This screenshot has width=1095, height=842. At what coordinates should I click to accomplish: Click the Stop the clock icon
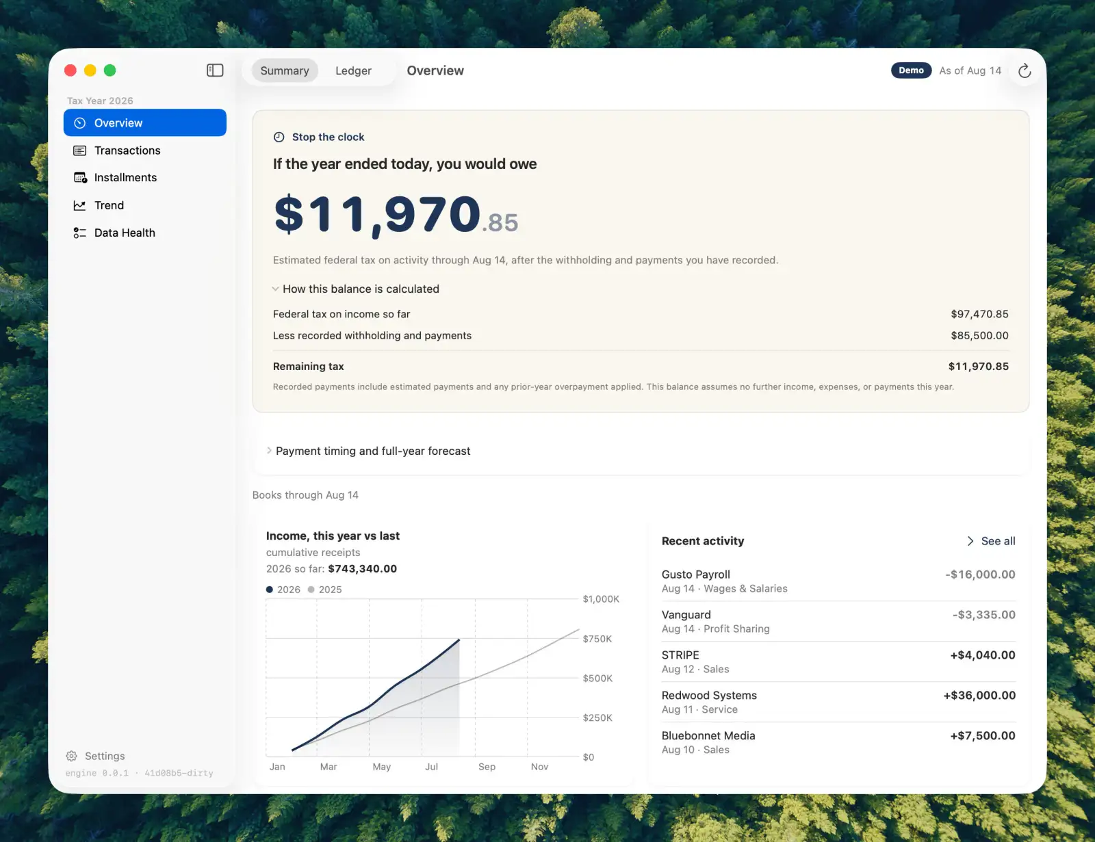[x=279, y=137]
